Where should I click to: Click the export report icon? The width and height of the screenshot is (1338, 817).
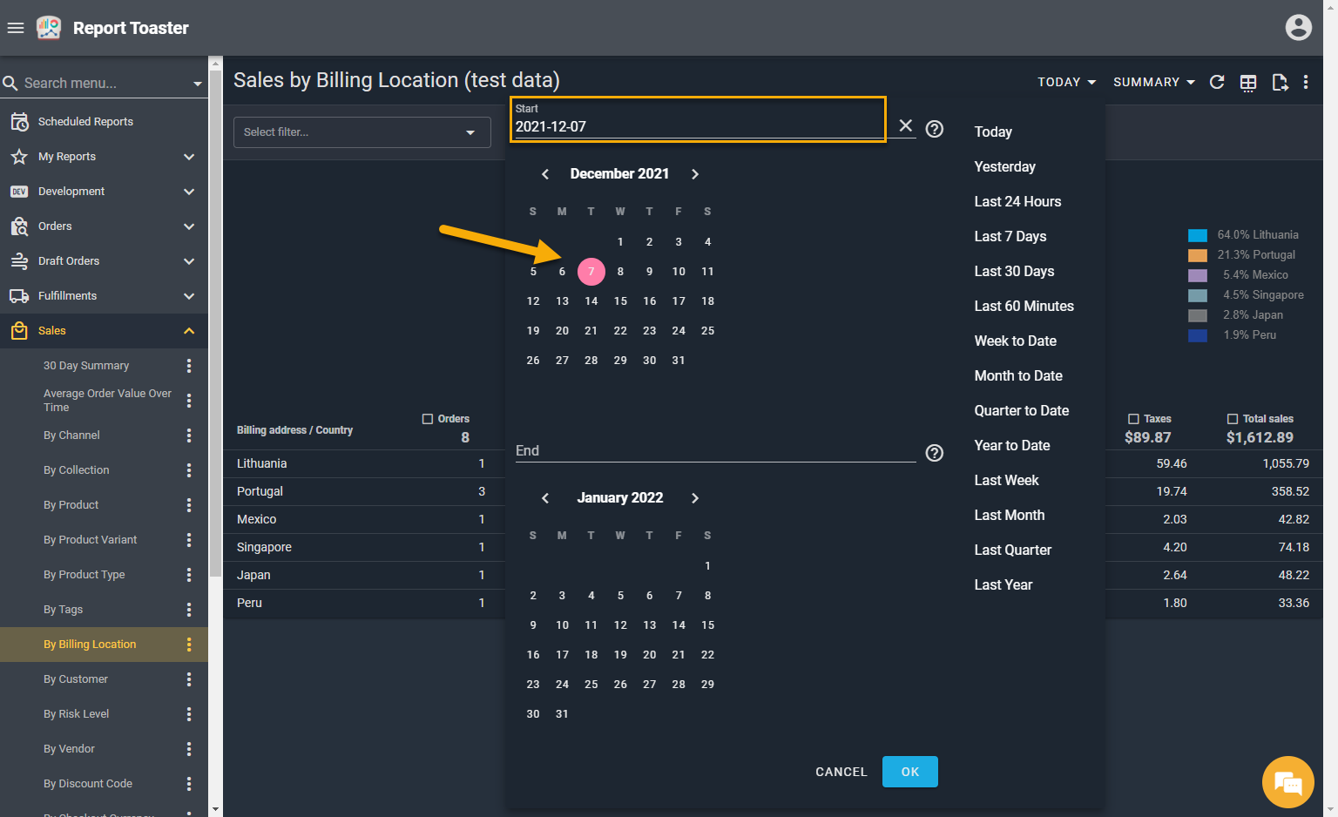coord(1280,82)
